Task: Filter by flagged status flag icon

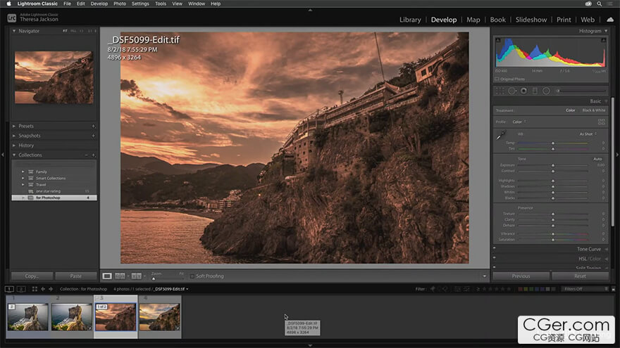Action: click(x=433, y=289)
